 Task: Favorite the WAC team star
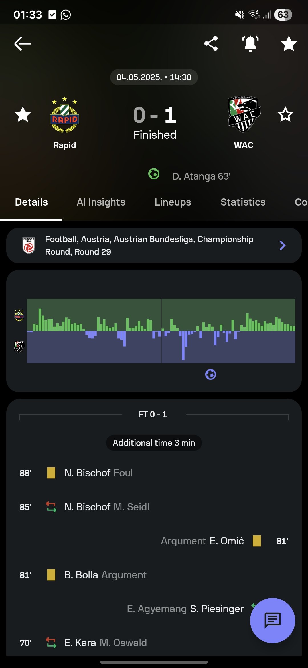click(285, 114)
